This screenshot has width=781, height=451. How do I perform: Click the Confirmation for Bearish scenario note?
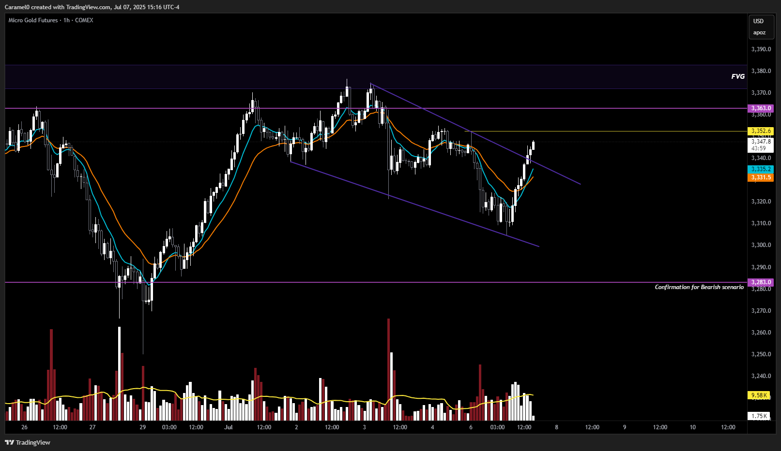click(699, 287)
